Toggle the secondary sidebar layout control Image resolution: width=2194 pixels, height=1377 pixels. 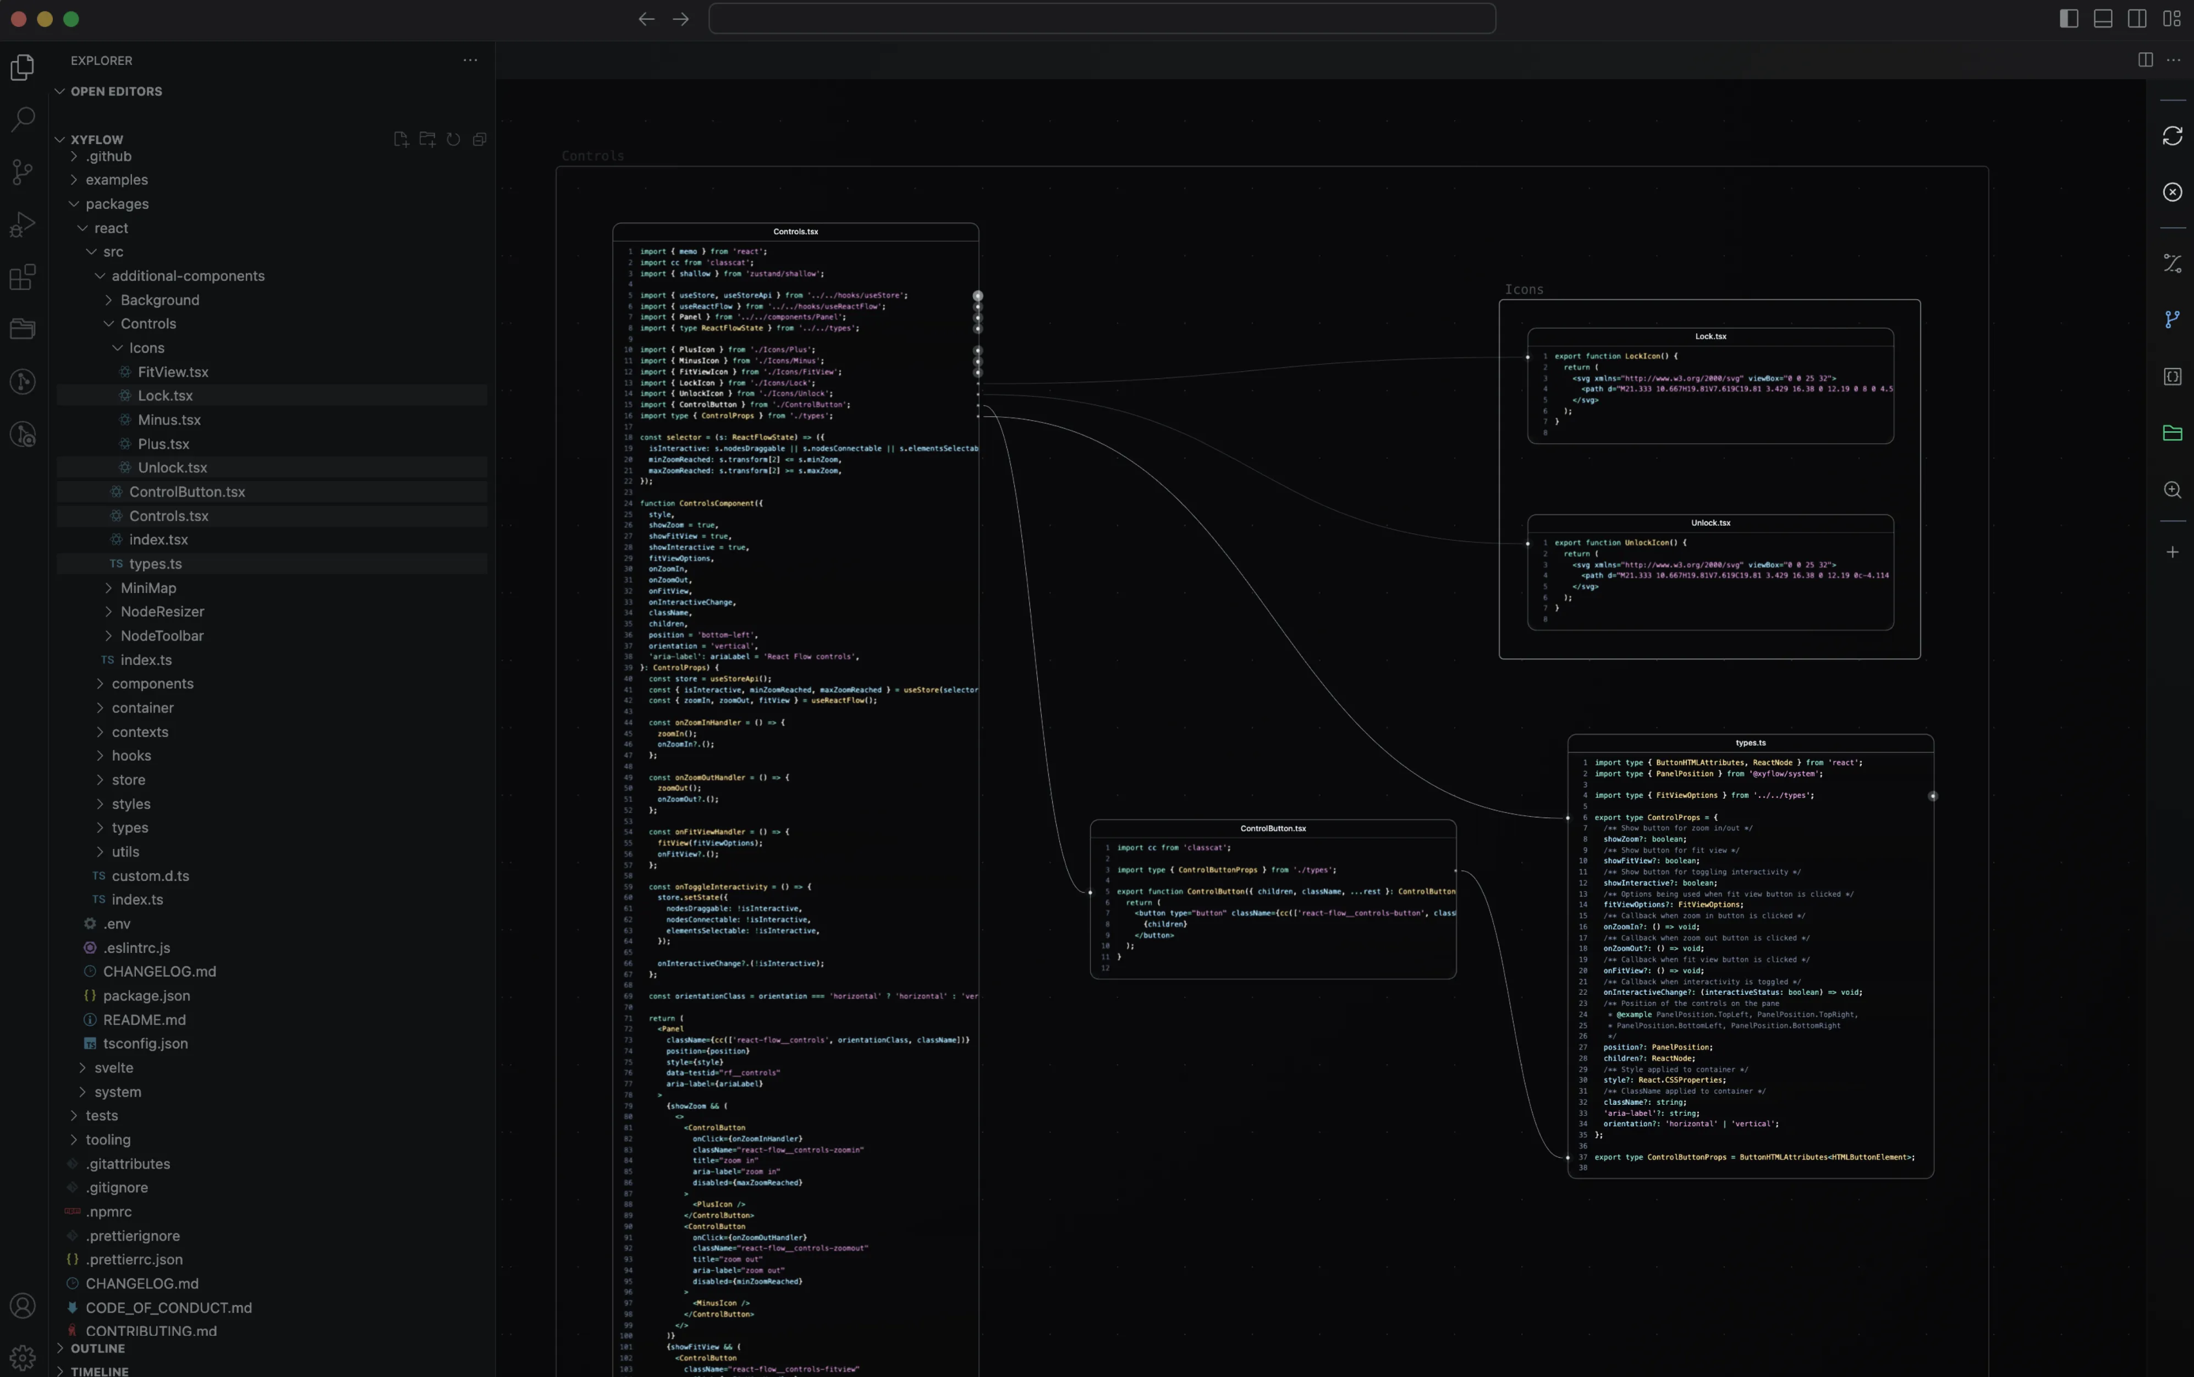(2136, 18)
